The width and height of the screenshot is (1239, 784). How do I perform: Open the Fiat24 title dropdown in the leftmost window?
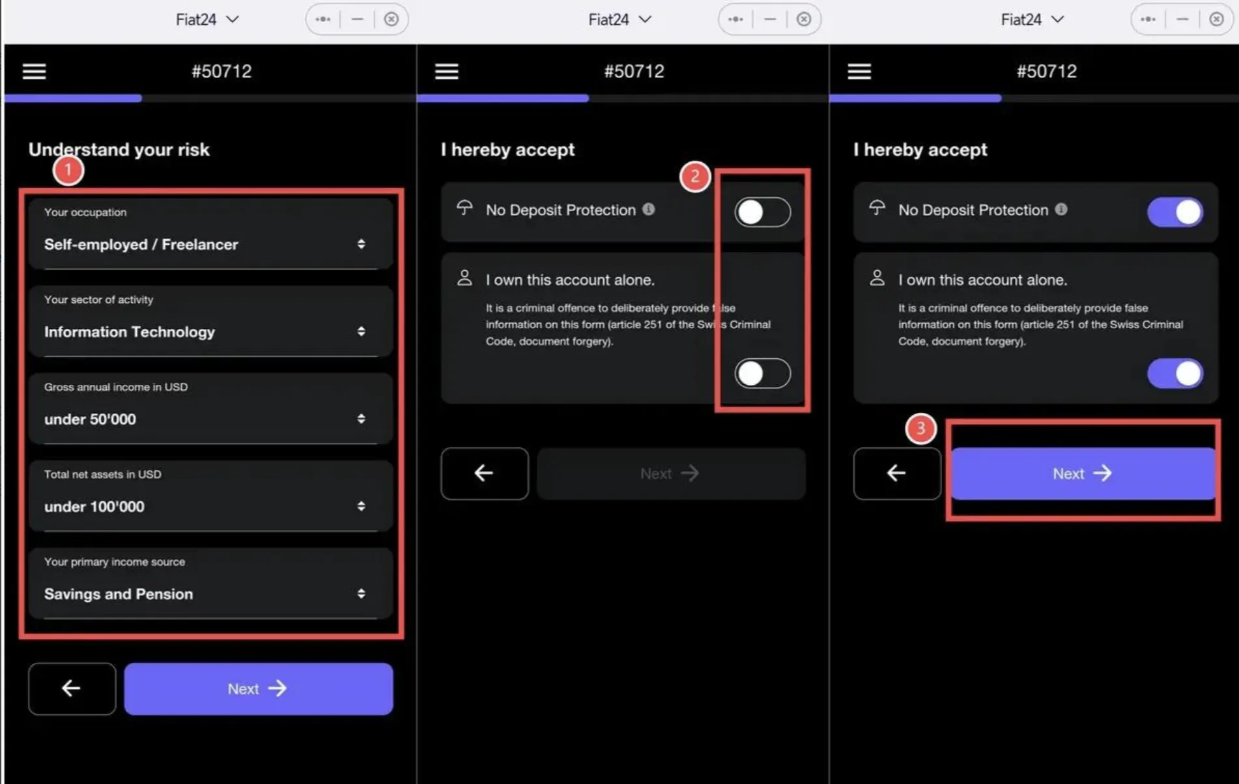pos(206,20)
